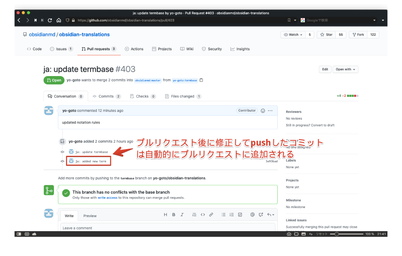This screenshot has height=256, width=402.
Task: Open the comment's three-dot options menu
Action: coord(270,111)
